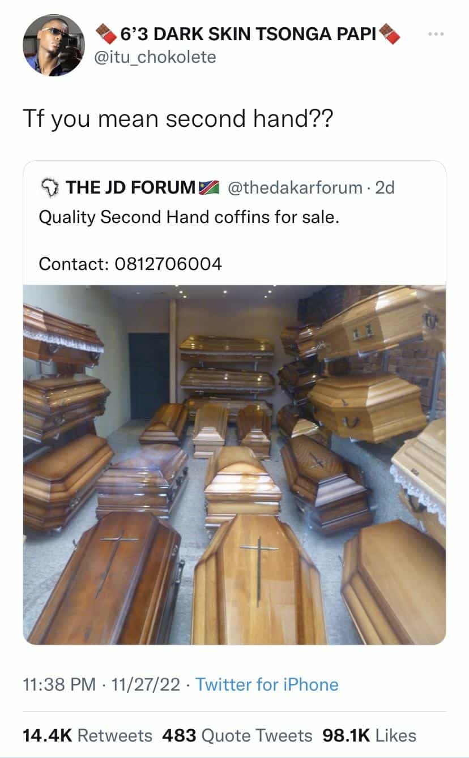469x758 pixels.
Task: Open quoted tweet text about second hand coffins
Action: 189,217
